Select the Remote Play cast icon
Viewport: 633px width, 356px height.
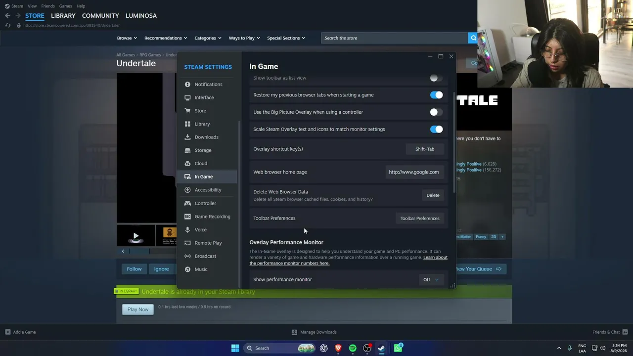[187, 243]
